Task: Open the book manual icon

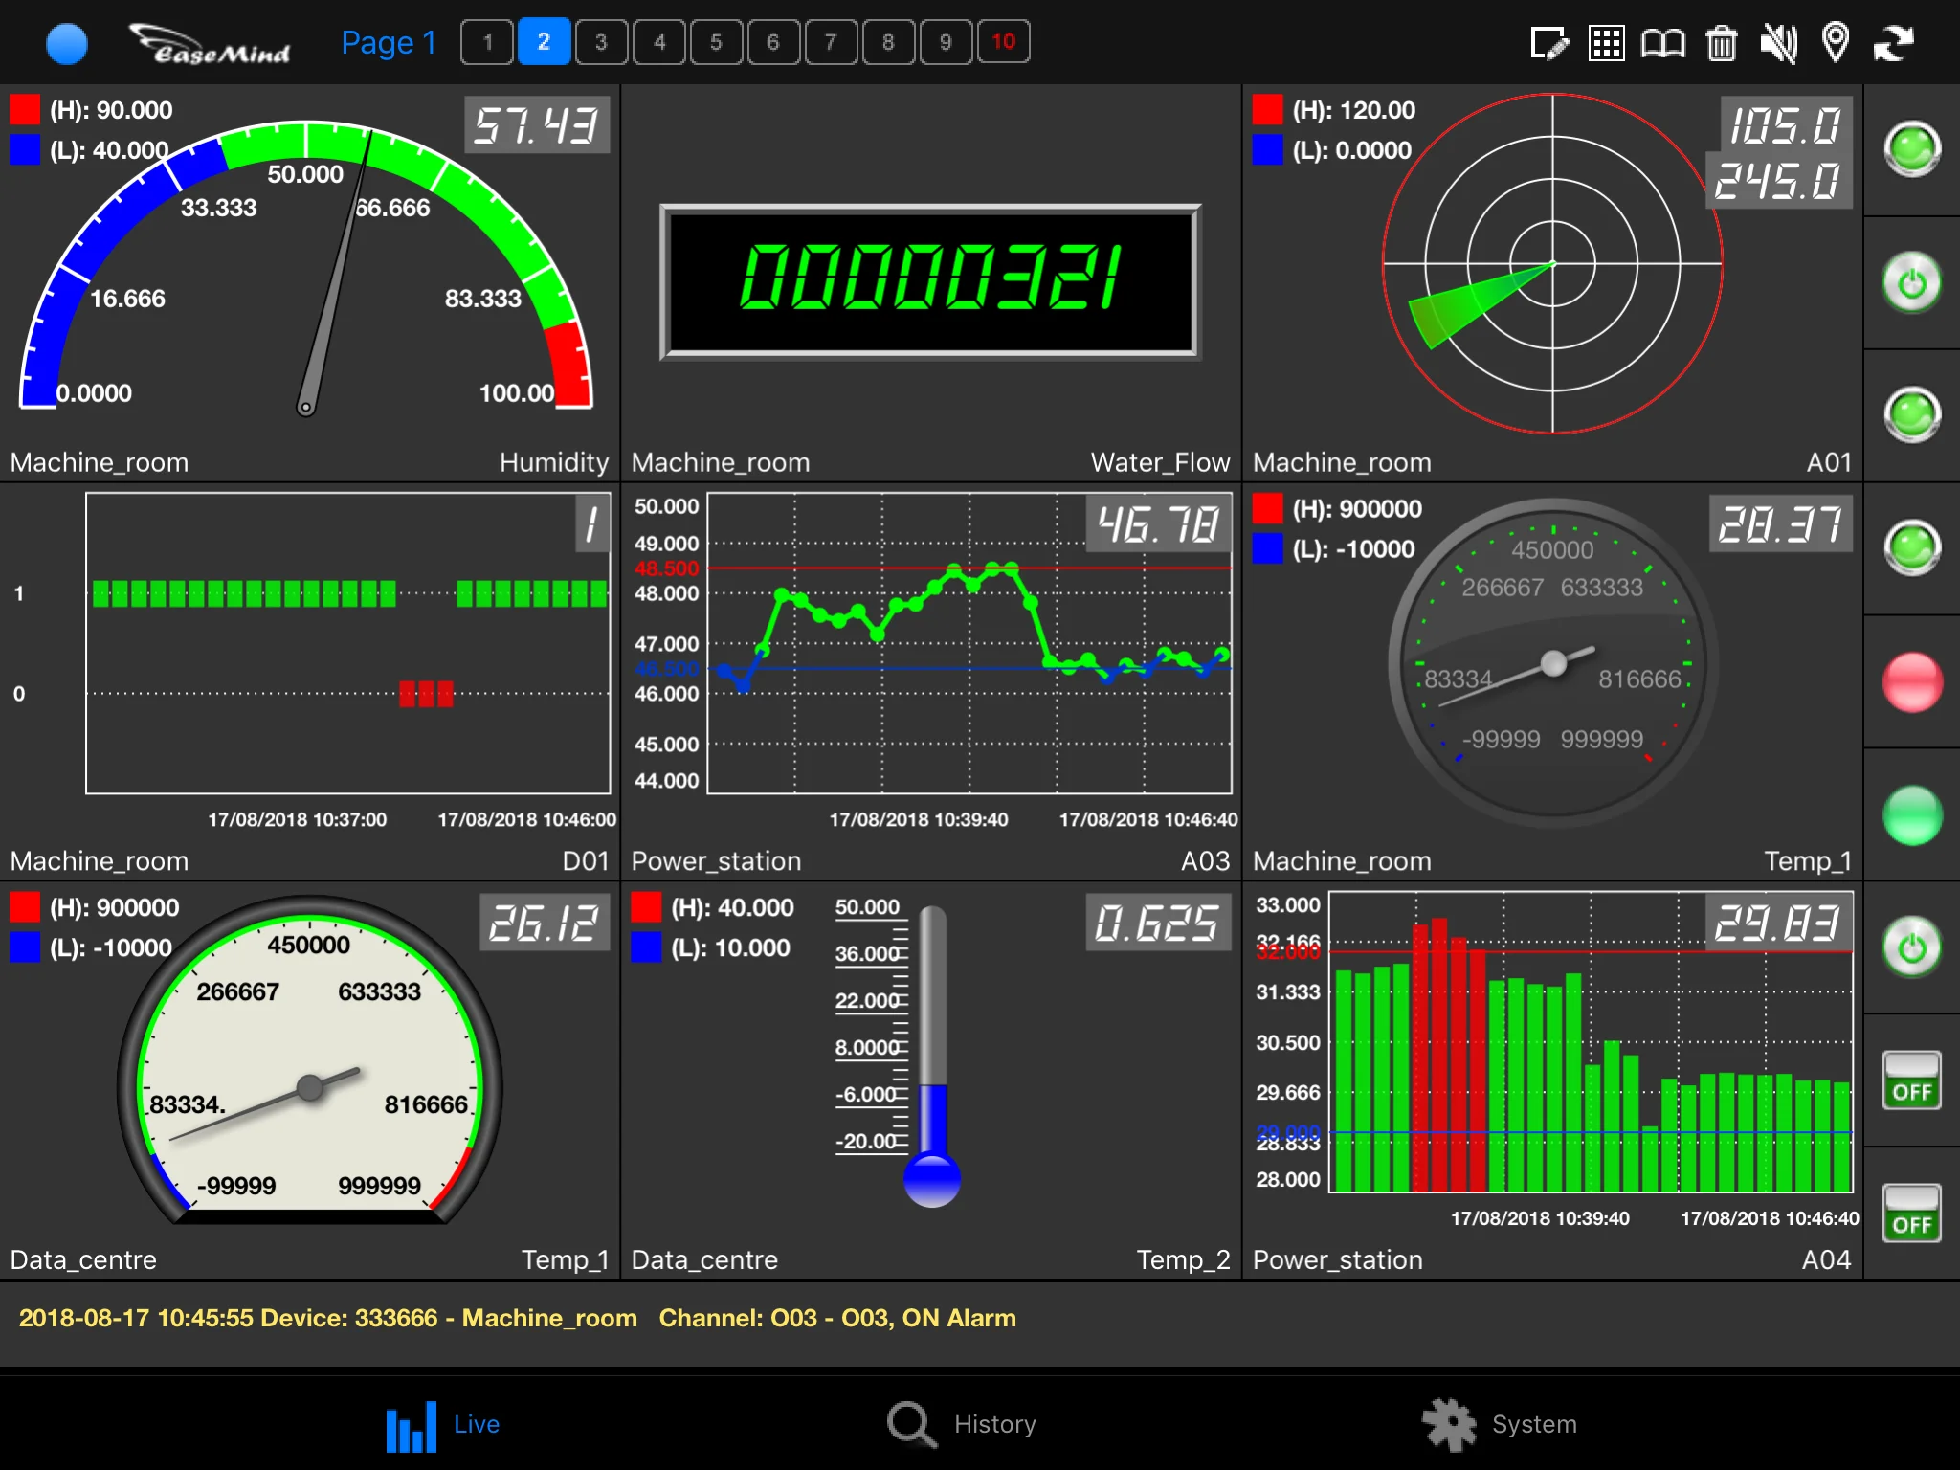Action: pyautogui.click(x=1663, y=43)
